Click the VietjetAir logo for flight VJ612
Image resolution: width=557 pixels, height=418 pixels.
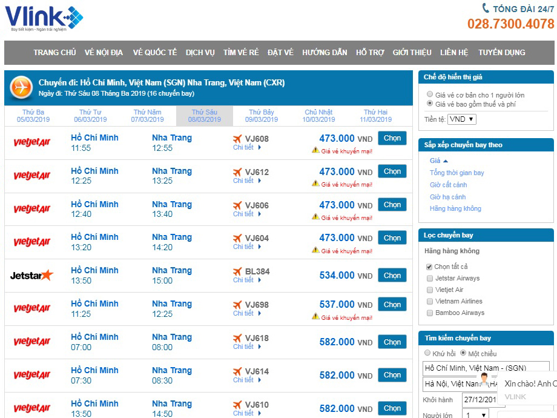(x=32, y=176)
